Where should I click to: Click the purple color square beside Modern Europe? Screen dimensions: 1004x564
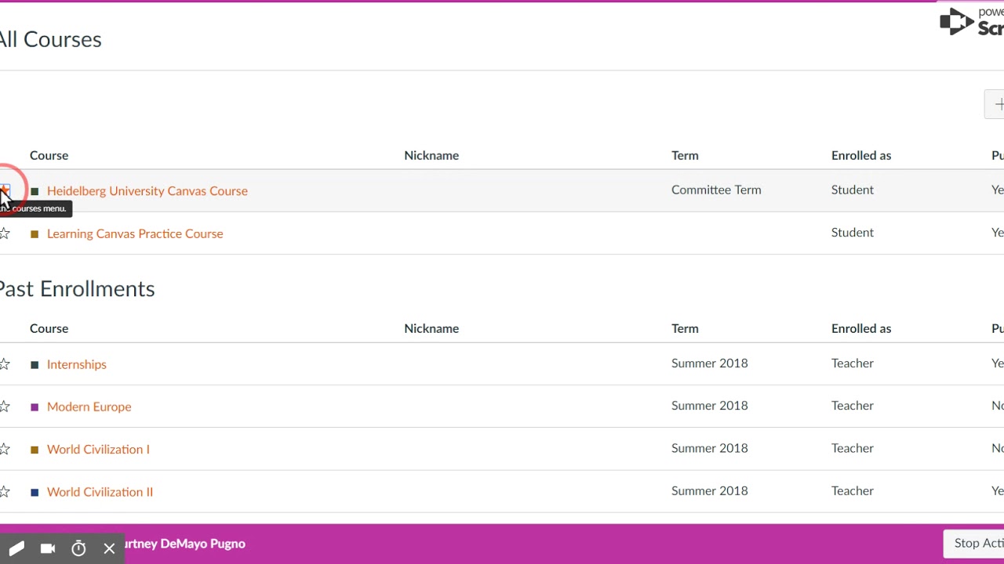[x=35, y=407]
